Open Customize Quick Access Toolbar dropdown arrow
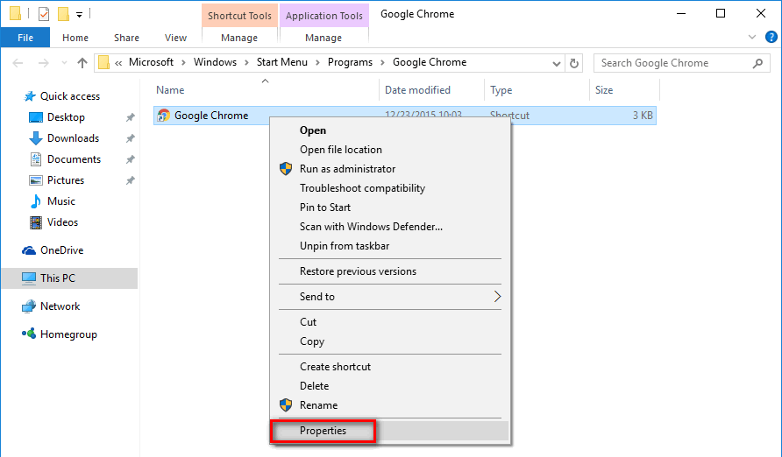Screen dimensions: 782x457 (79, 15)
